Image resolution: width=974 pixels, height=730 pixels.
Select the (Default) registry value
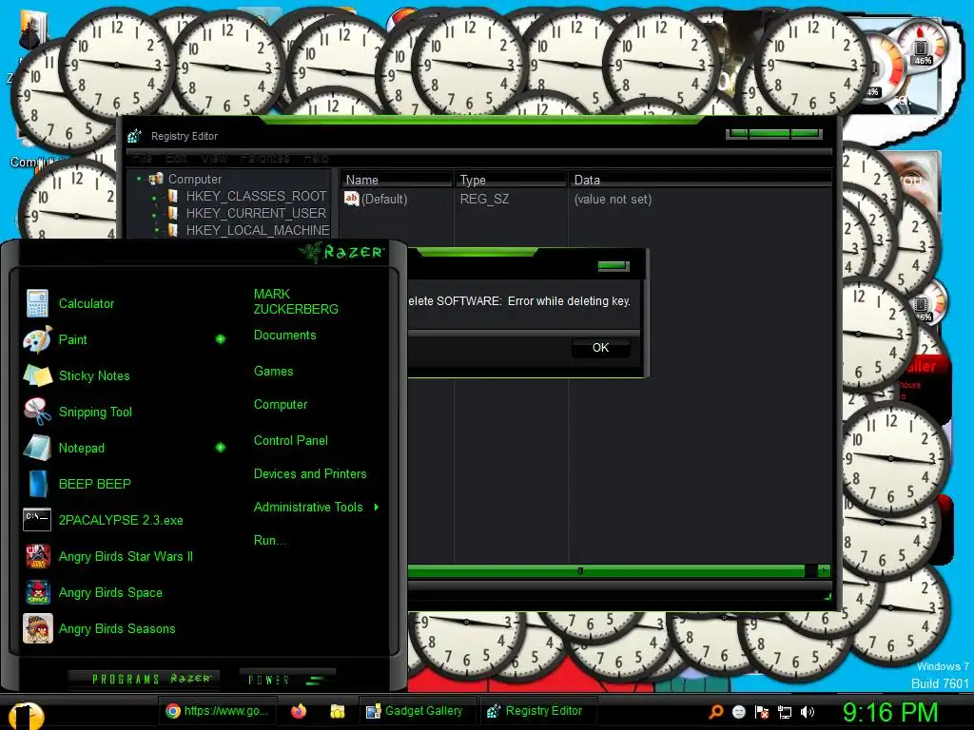point(377,199)
